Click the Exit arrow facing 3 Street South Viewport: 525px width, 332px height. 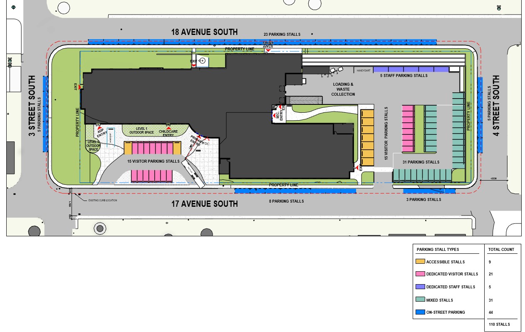[x=80, y=87]
